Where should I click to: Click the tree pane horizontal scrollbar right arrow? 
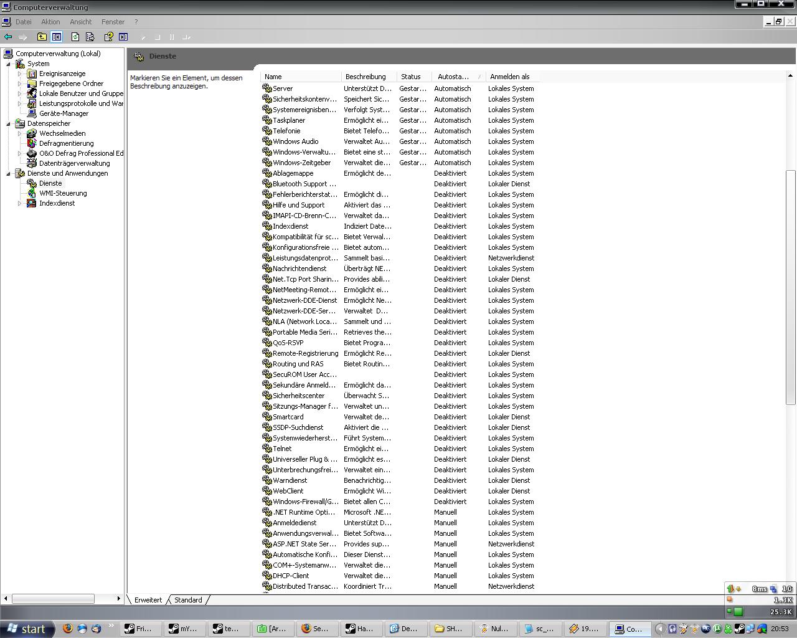[x=118, y=599]
